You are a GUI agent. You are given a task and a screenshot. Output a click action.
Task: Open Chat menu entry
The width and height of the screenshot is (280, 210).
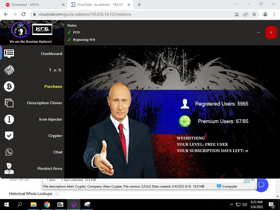pyautogui.click(x=58, y=152)
